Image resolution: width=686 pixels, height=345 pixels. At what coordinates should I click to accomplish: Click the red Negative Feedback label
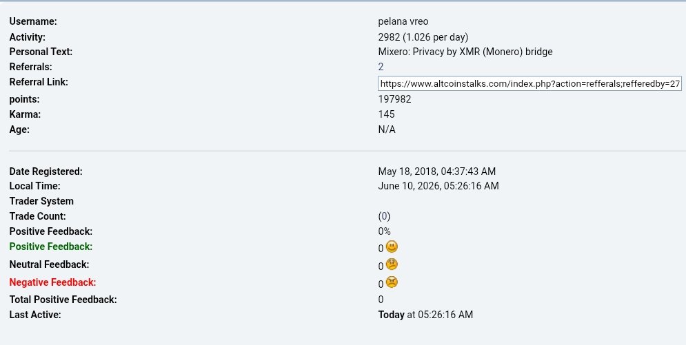pyautogui.click(x=52, y=282)
